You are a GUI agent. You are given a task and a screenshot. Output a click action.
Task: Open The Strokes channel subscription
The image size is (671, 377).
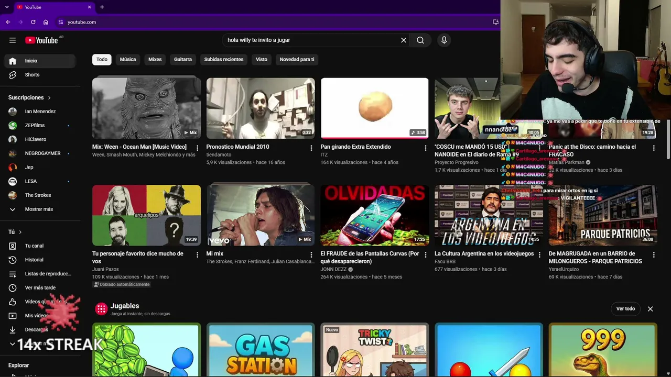click(x=40, y=195)
